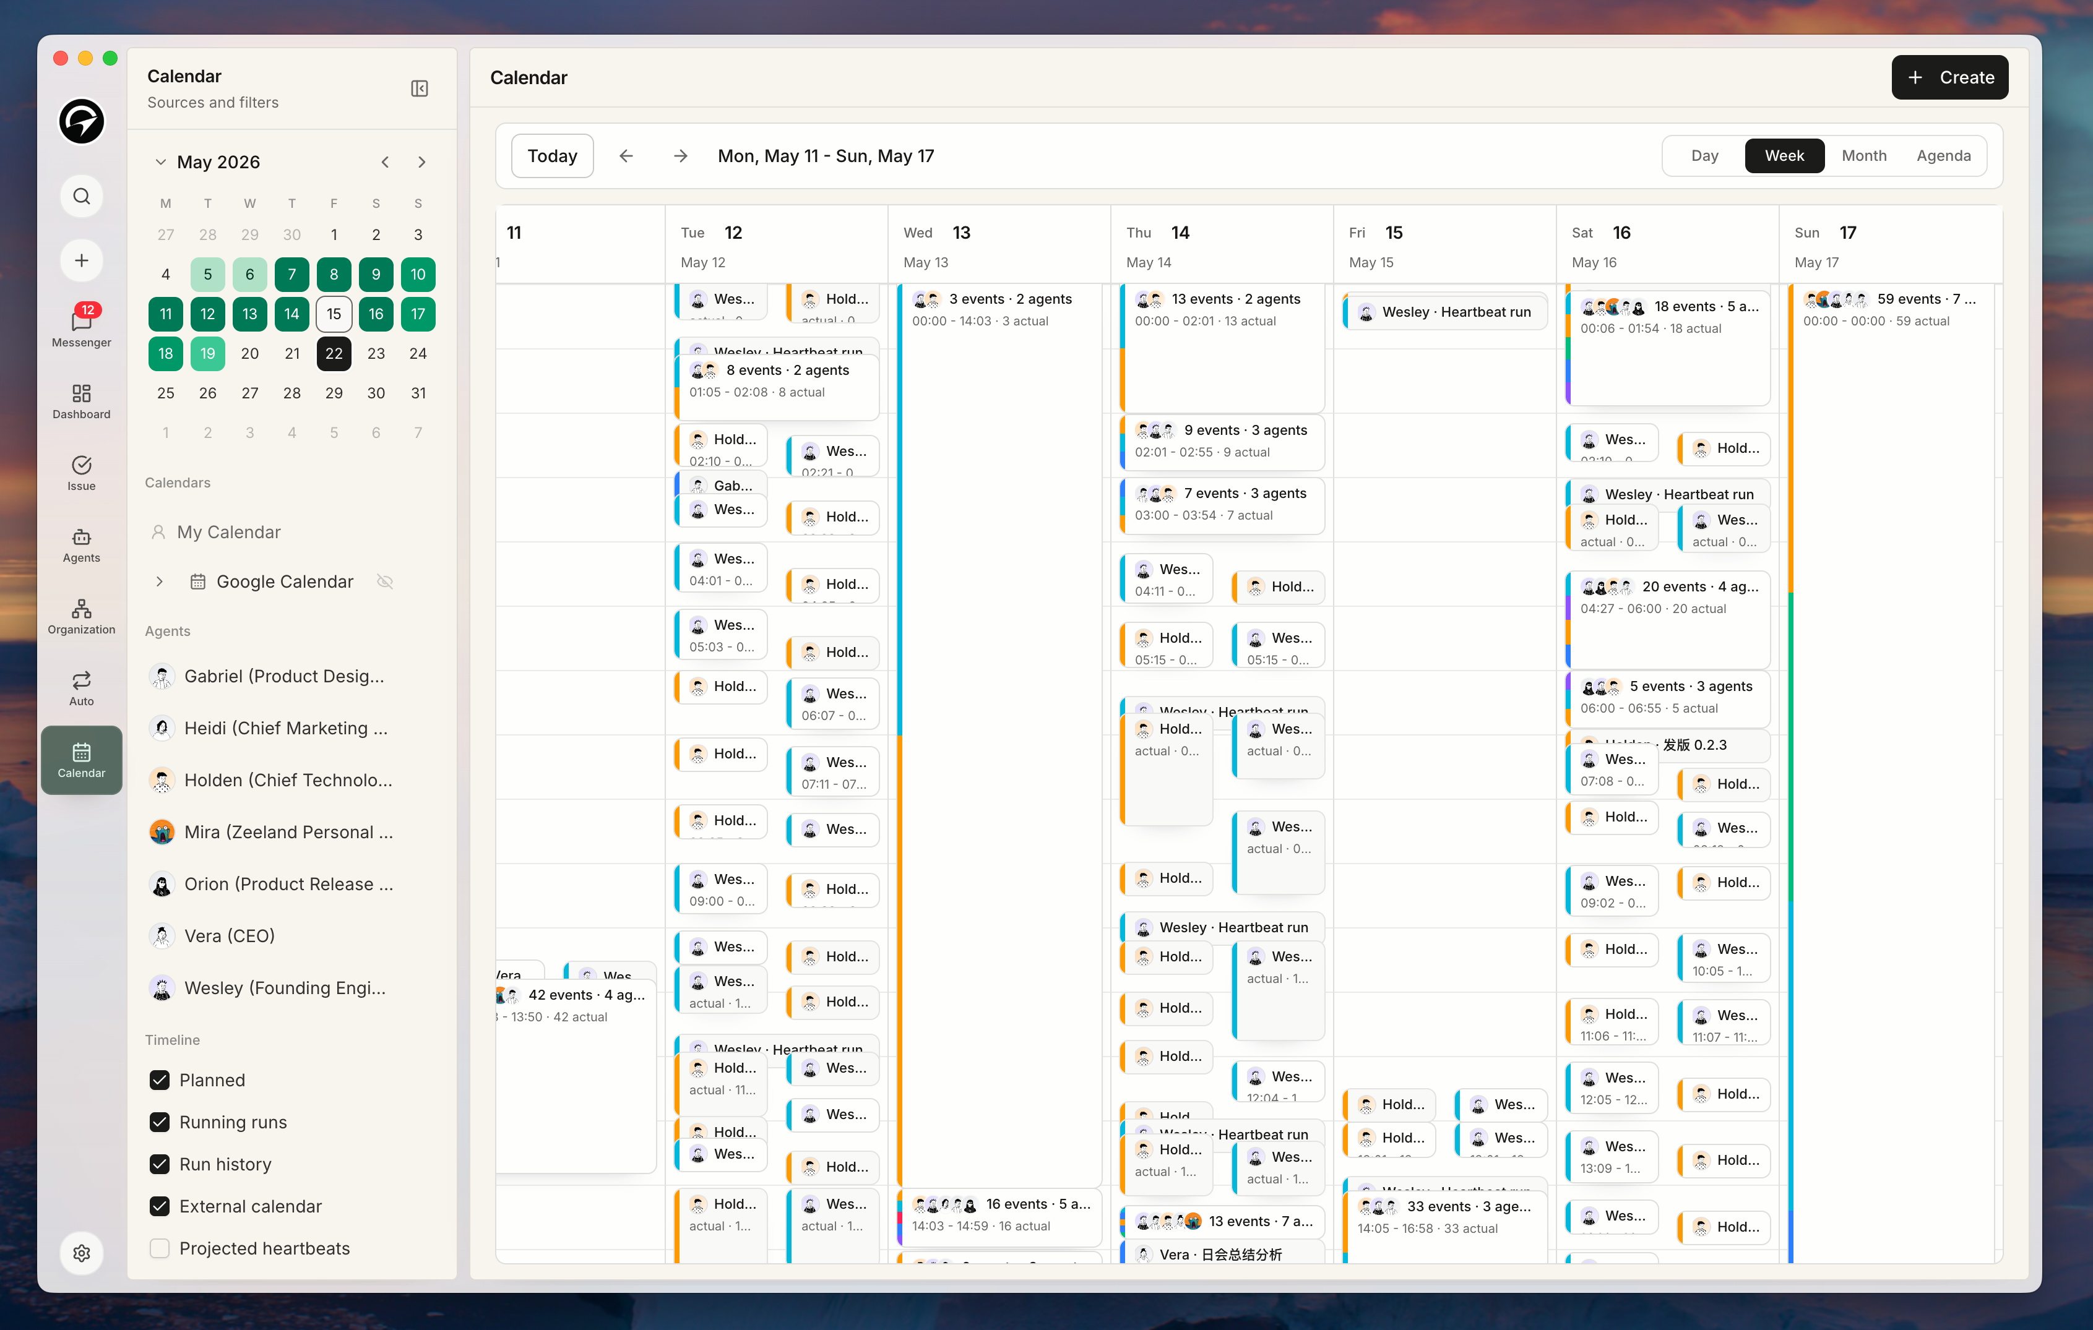
Task: Select May 22 in mini calendar
Action: [334, 354]
